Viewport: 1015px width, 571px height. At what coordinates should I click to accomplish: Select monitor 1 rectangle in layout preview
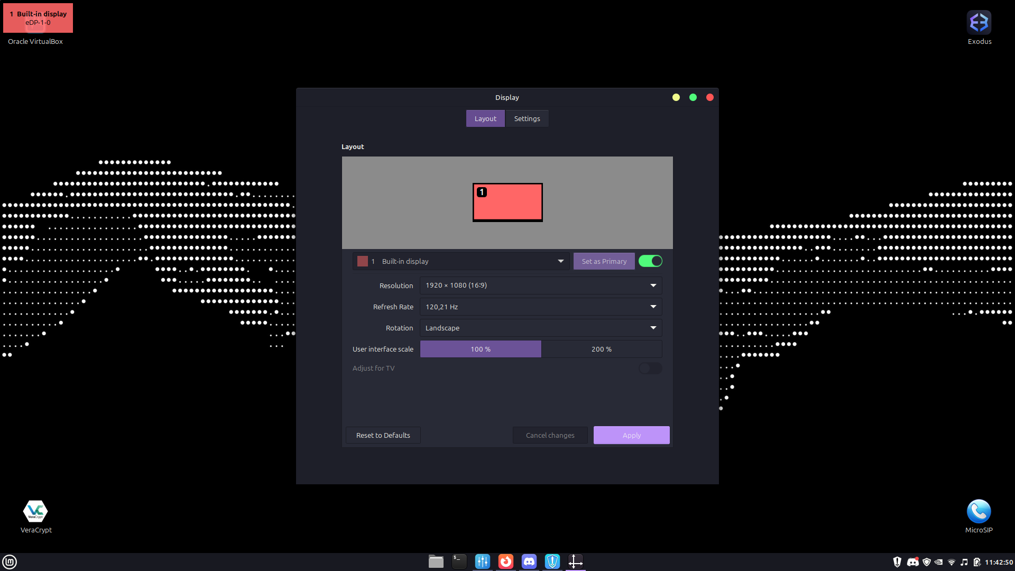(508, 203)
